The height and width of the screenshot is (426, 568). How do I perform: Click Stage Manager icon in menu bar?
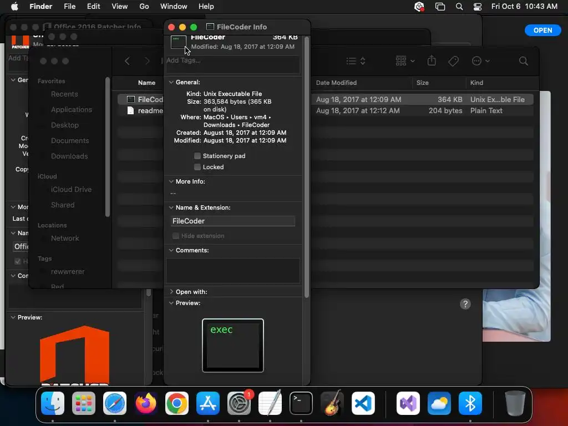[x=440, y=7]
